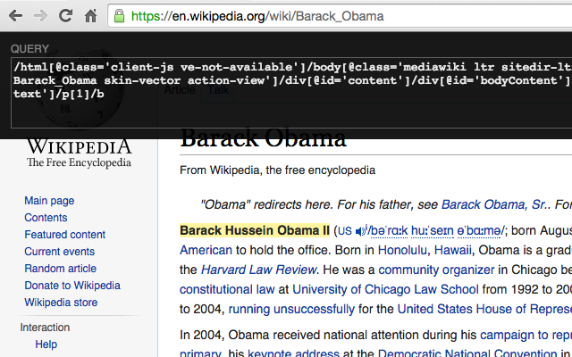Image resolution: width=572 pixels, height=357 pixels.
Task: Open the Help link under Interaction
Action: (x=46, y=345)
